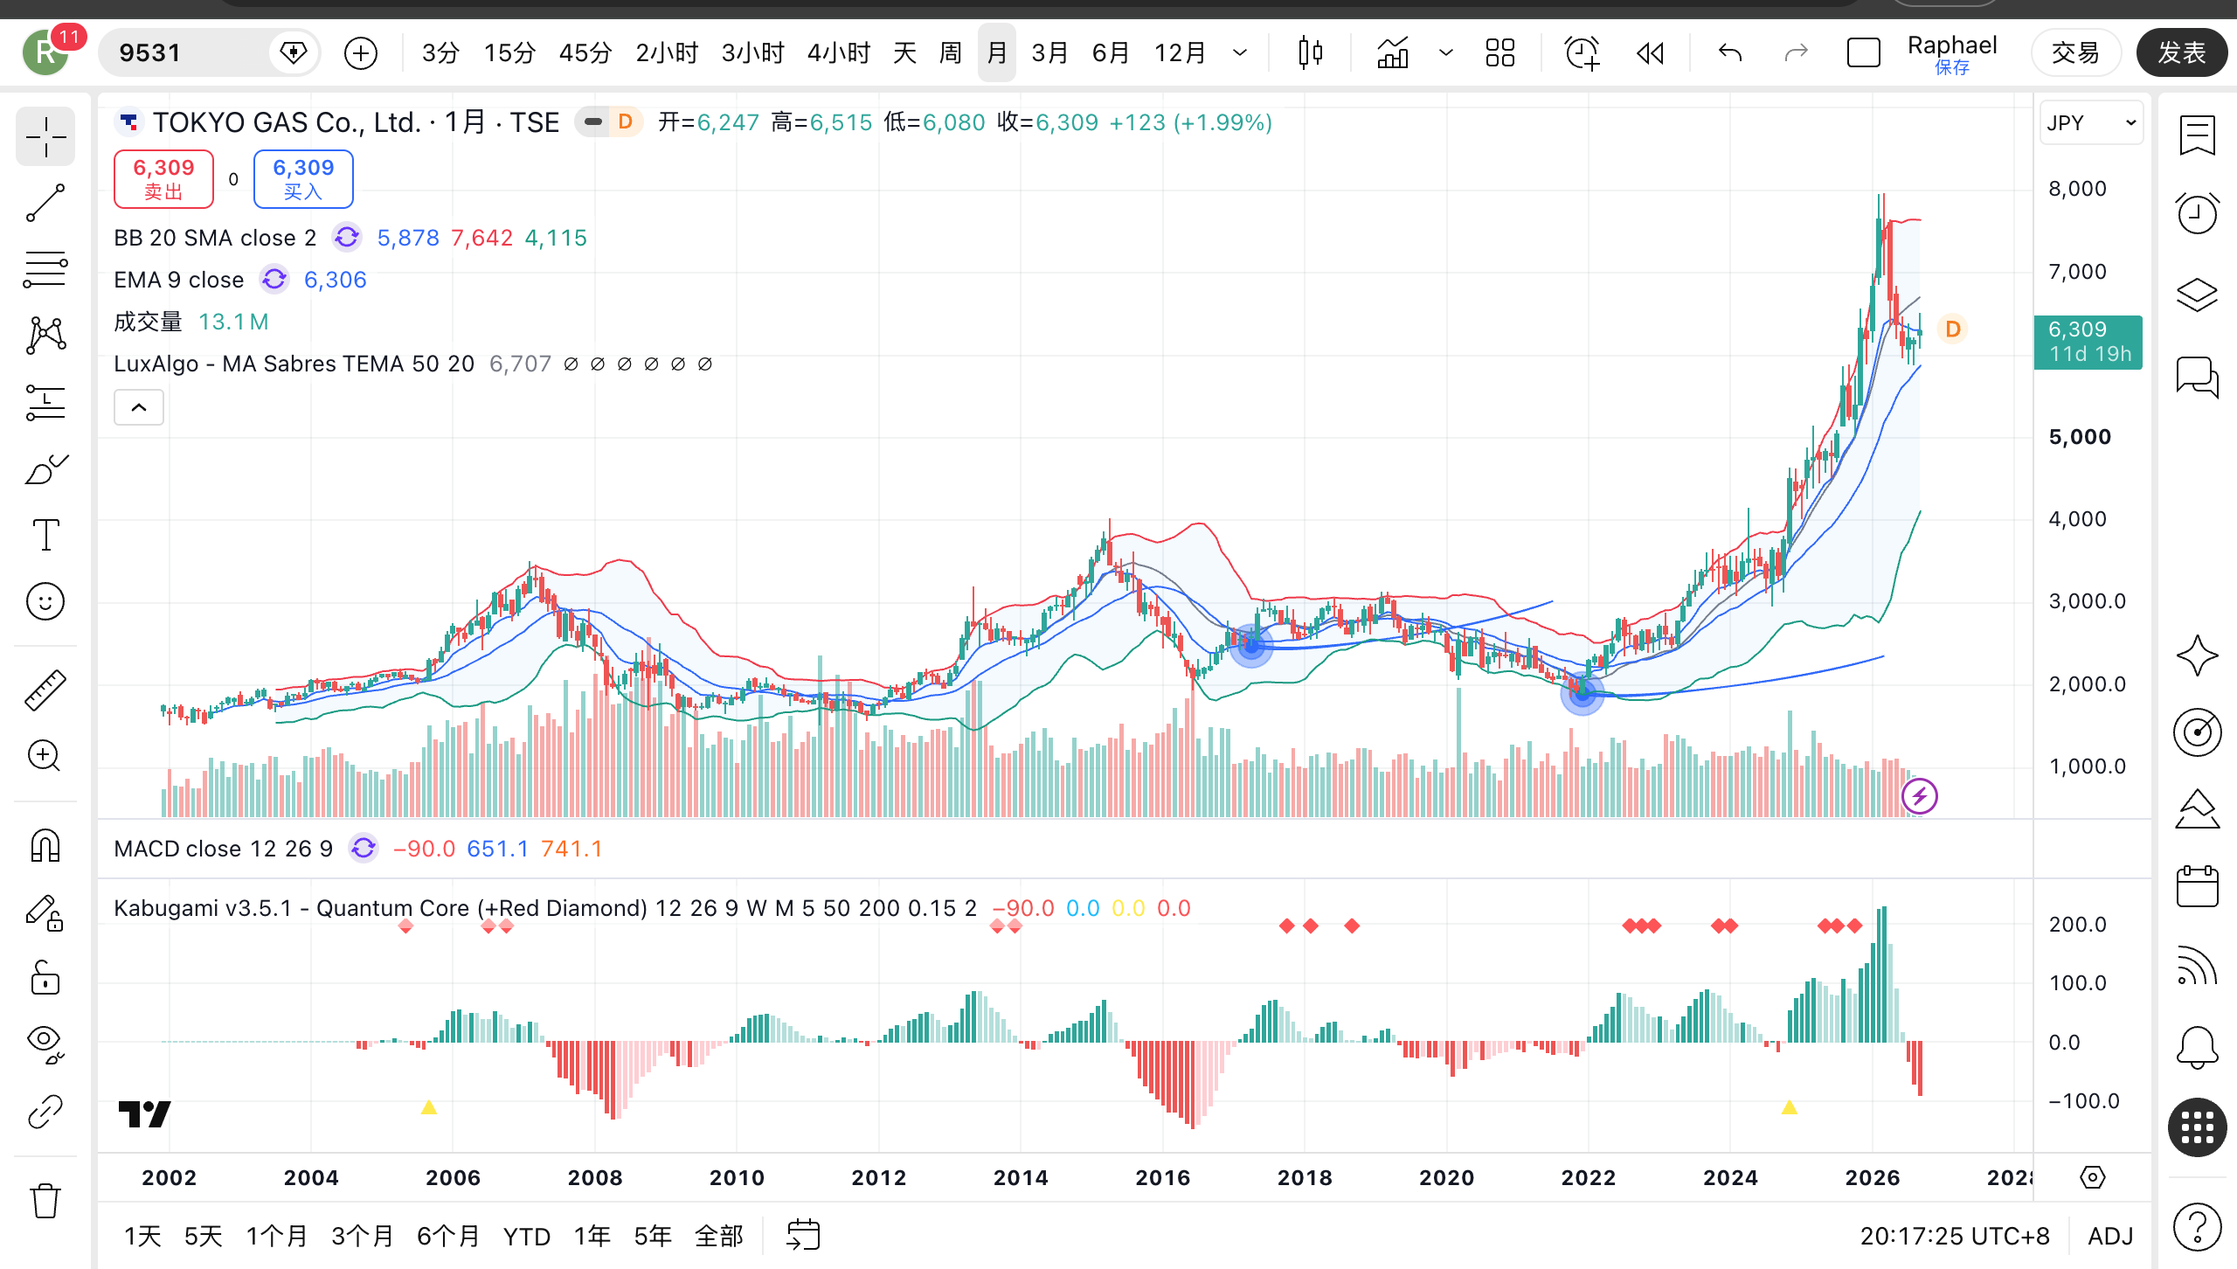The width and height of the screenshot is (2237, 1269).
Task: Open the Raphael layout save menu
Action: pyautogui.click(x=1952, y=54)
